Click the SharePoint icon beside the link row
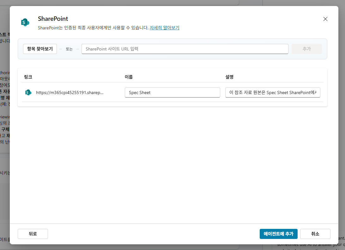The image size is (345, 250). [x=28, y=92]
